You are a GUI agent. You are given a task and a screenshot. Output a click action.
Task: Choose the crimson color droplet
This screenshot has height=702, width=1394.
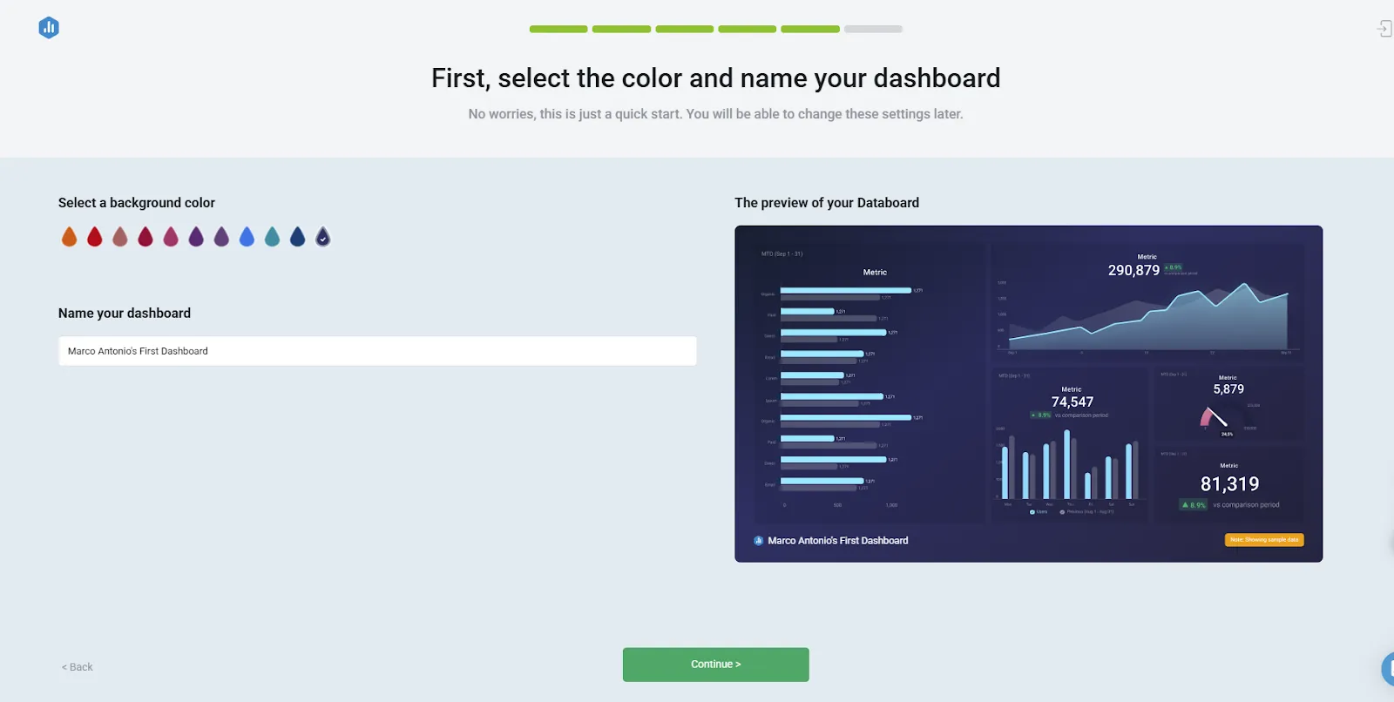145,235
